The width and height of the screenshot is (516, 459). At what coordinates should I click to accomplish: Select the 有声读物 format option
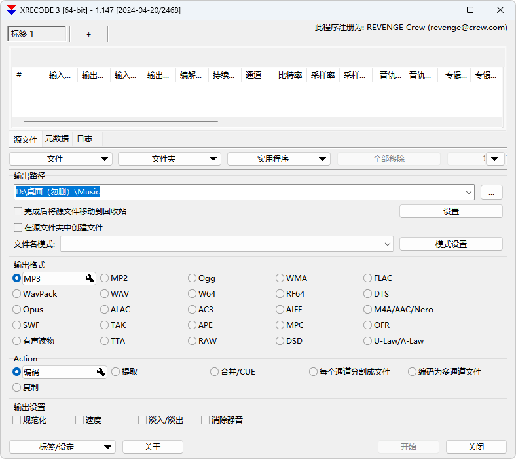coord(33,341)
